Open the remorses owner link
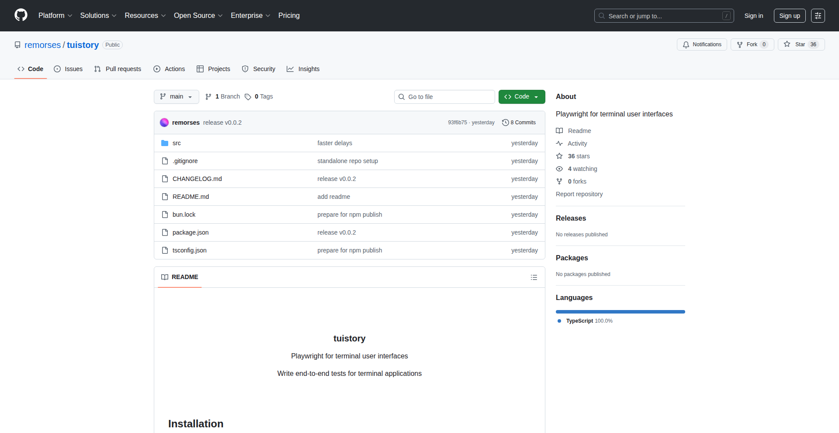The width and height of the screenshot is (839, 433). pos(43,45)
